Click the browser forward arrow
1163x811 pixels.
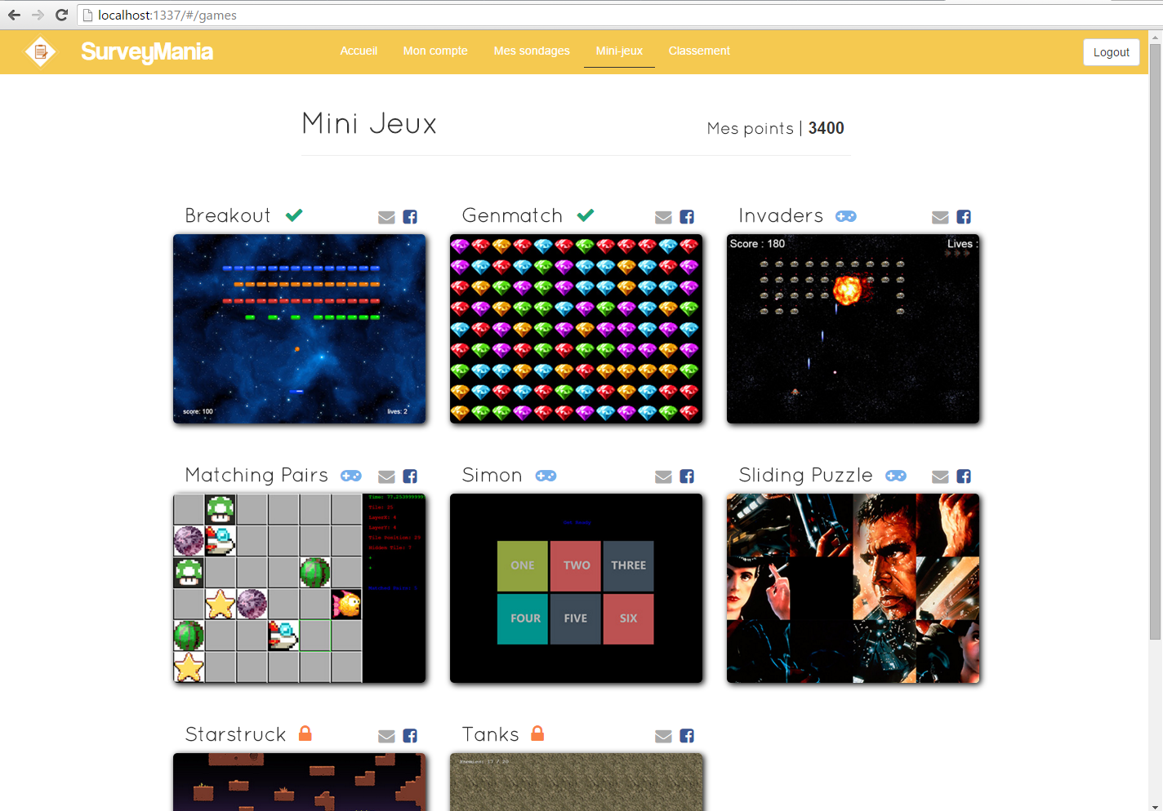click(x=38, y=15)
